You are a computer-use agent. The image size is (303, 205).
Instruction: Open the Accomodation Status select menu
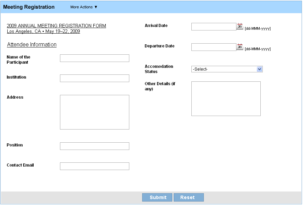227,69
